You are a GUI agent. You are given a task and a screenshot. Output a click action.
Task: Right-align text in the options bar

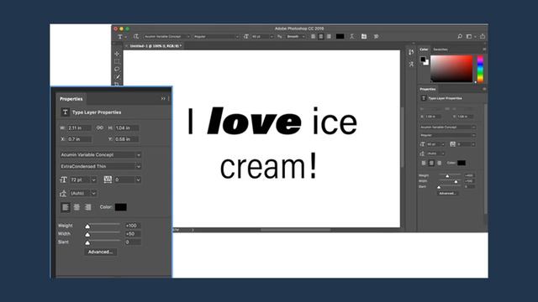tap(329, 36)
